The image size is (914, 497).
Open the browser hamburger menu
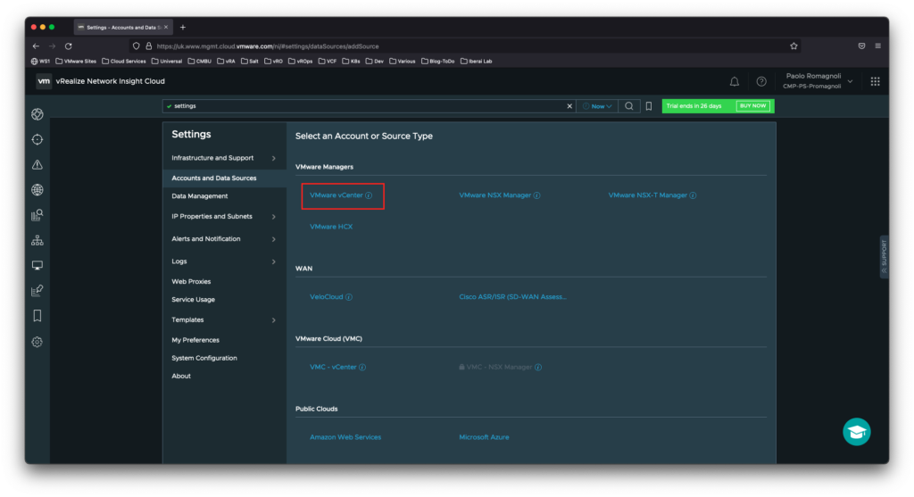tap(878, 46)
